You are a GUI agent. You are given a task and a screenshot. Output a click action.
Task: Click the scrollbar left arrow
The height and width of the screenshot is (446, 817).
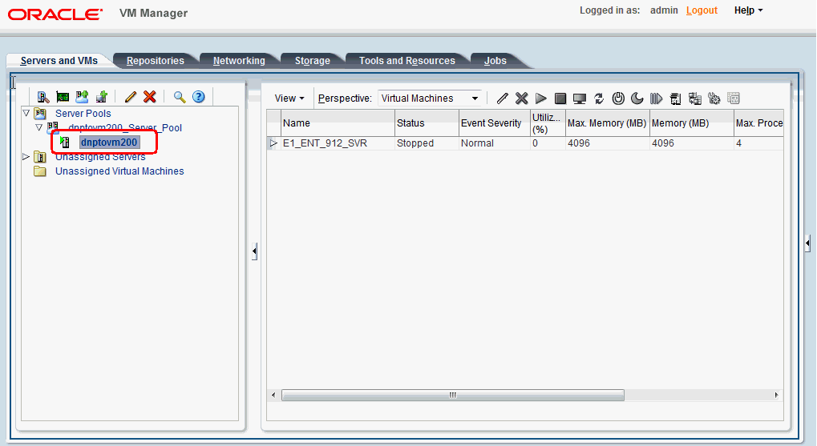pyautogui.click(x=273, y=395)
